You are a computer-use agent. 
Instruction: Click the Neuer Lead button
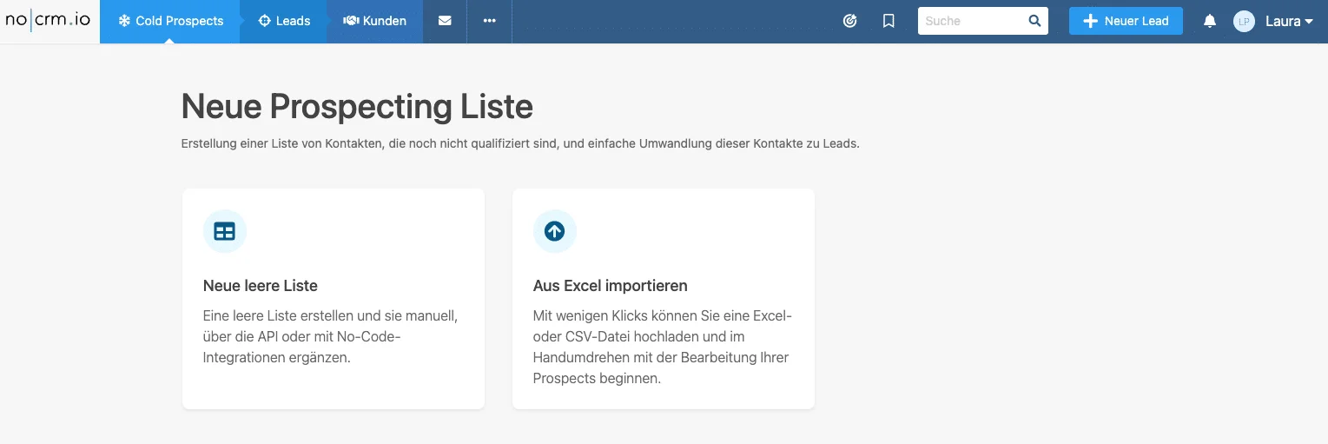[x=1126, y=21]
